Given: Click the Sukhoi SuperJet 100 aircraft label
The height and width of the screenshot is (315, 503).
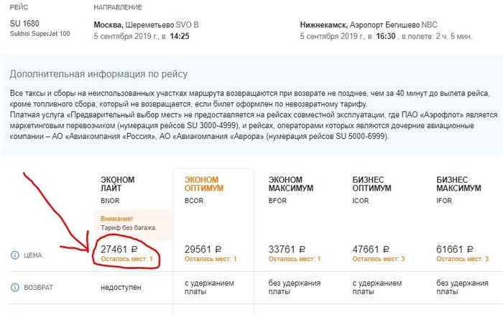Looking at the screenshot, I should point(40,35).
